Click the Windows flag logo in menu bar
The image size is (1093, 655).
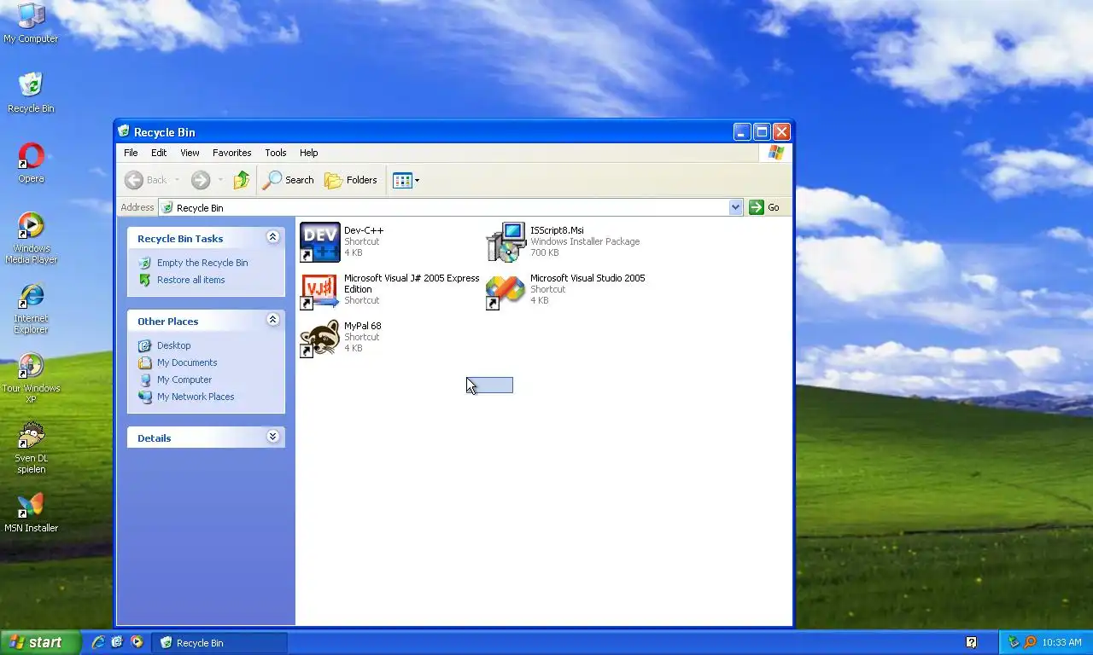point(775,153)
